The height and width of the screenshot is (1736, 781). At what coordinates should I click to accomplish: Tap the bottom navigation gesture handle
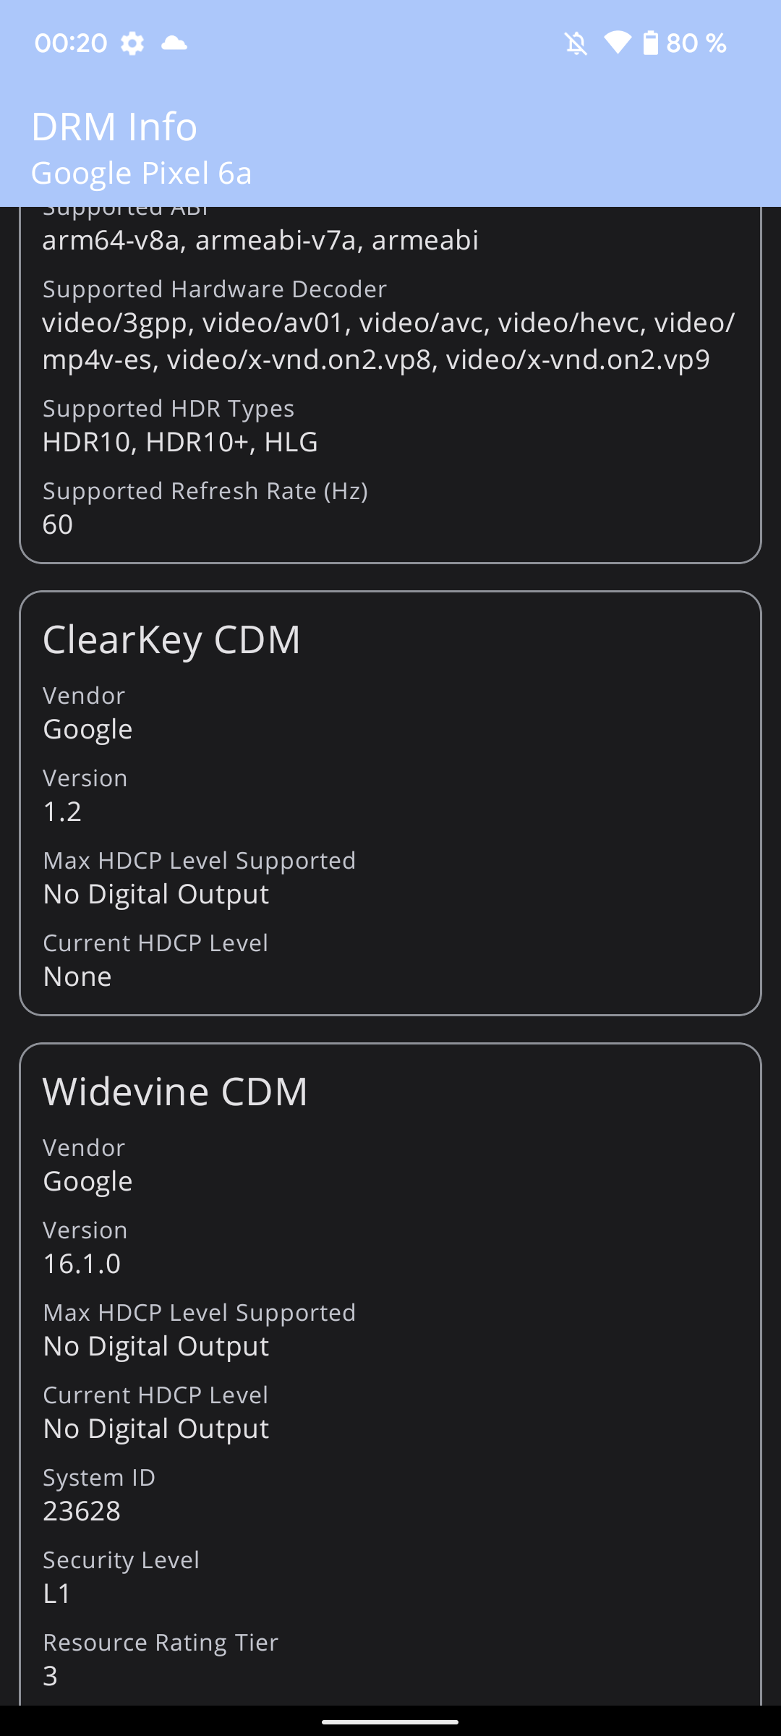(390, 1722)
